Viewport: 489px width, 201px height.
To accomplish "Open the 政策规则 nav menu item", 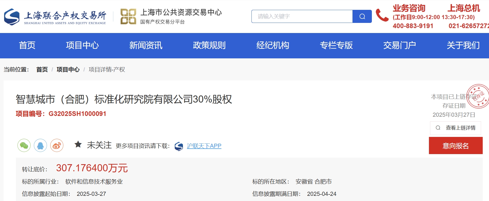I will 209,45.
